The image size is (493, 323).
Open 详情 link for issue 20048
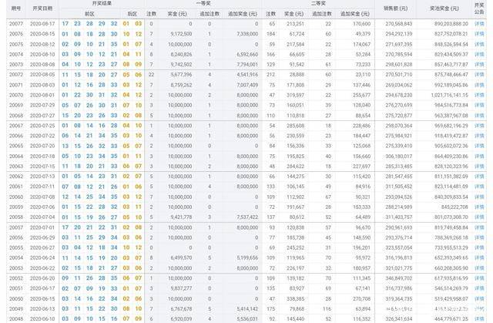(479, 319)
